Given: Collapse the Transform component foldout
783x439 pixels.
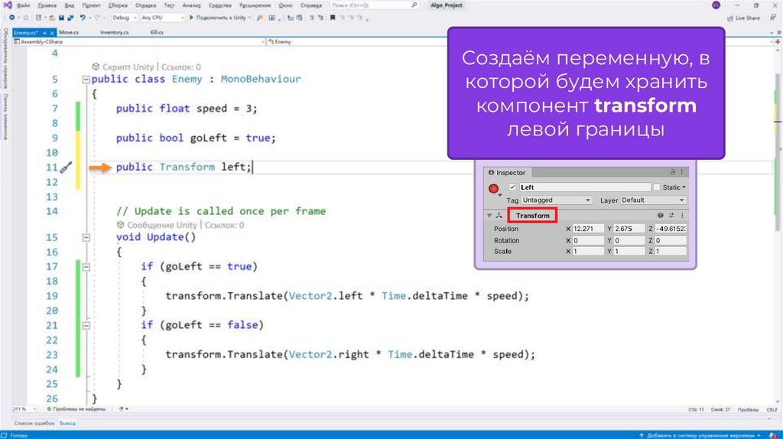Looking at the screenshot, I should coord(489,215).
